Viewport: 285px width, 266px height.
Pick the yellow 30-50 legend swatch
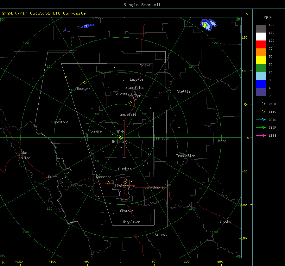[x=261, y=60]
